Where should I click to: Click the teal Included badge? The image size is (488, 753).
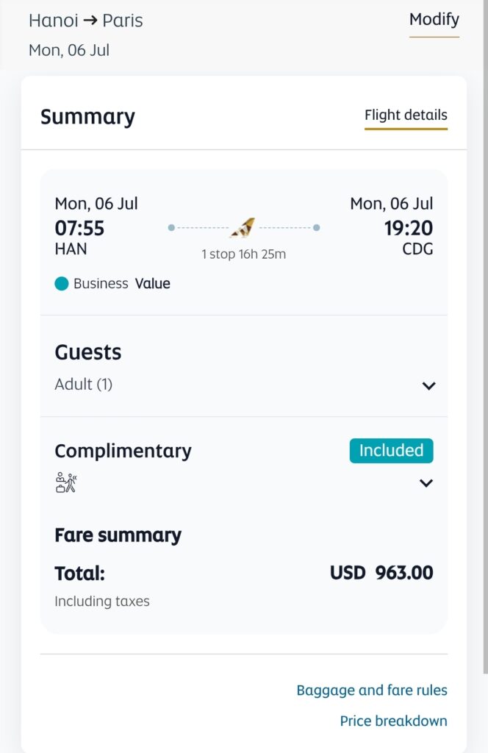point(391,451)
